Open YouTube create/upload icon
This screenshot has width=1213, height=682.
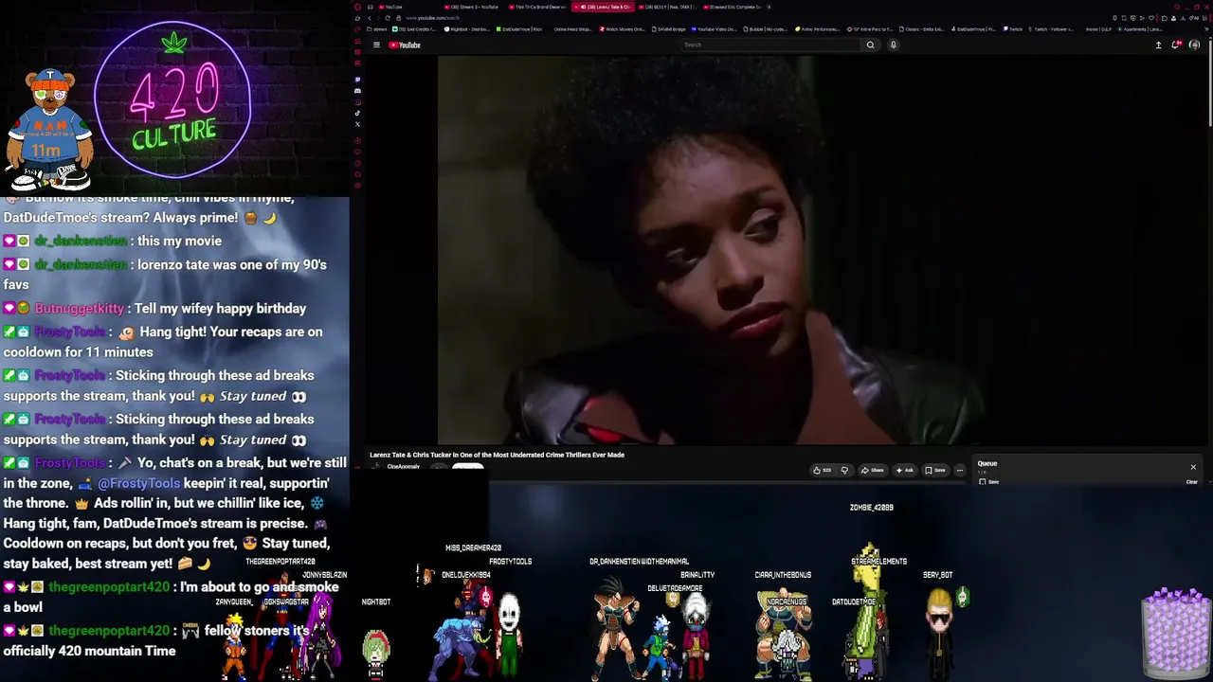tap(1158, 45)
